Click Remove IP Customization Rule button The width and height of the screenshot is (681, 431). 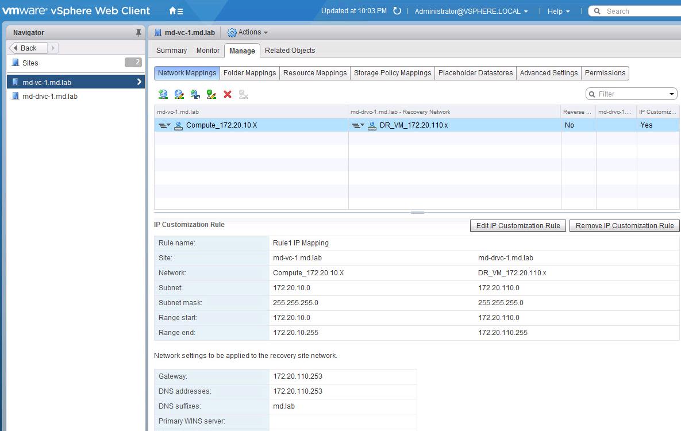(x=625, y=225)
